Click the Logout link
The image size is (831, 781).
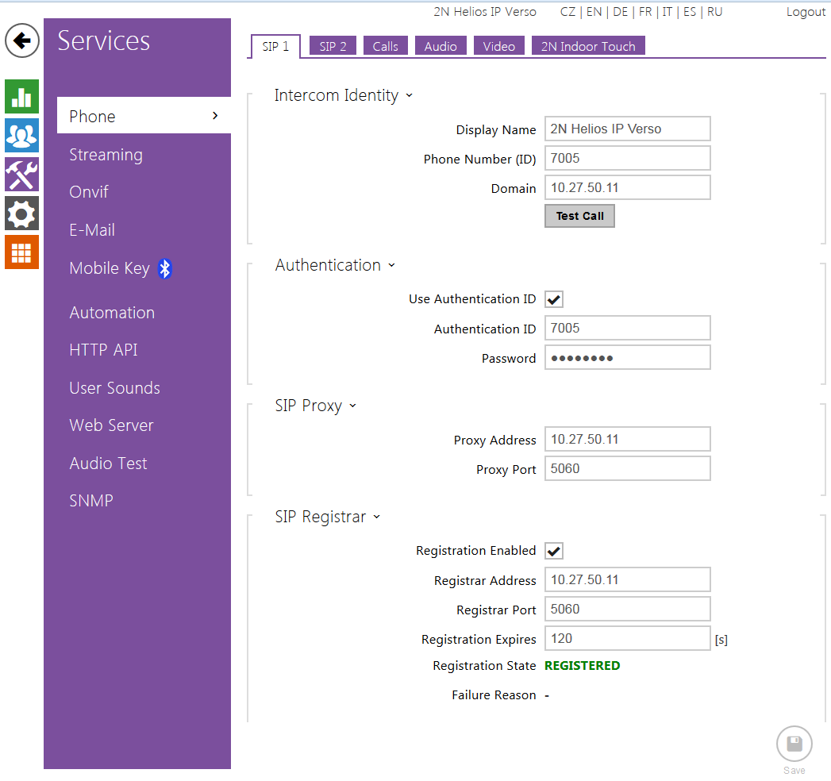806,12
